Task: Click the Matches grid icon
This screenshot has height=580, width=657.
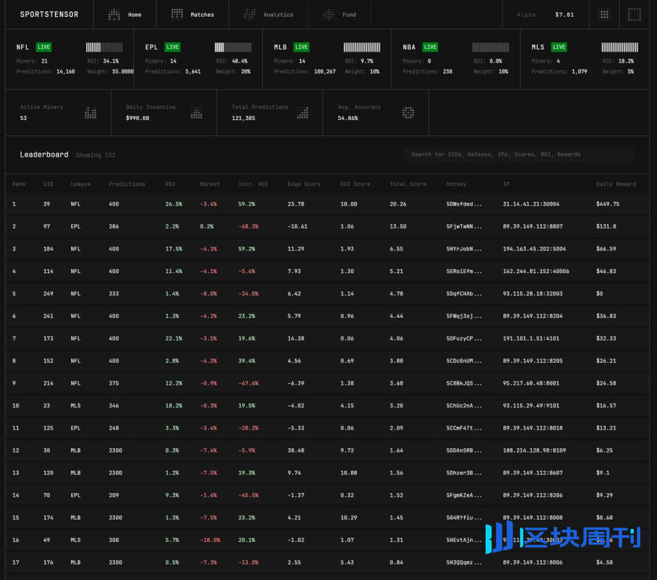Action: click(177, 15)
